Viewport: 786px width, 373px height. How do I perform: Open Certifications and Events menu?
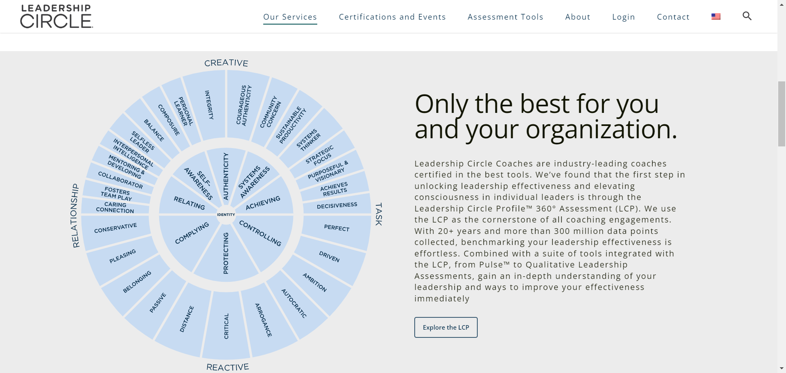tap(392, 17)
